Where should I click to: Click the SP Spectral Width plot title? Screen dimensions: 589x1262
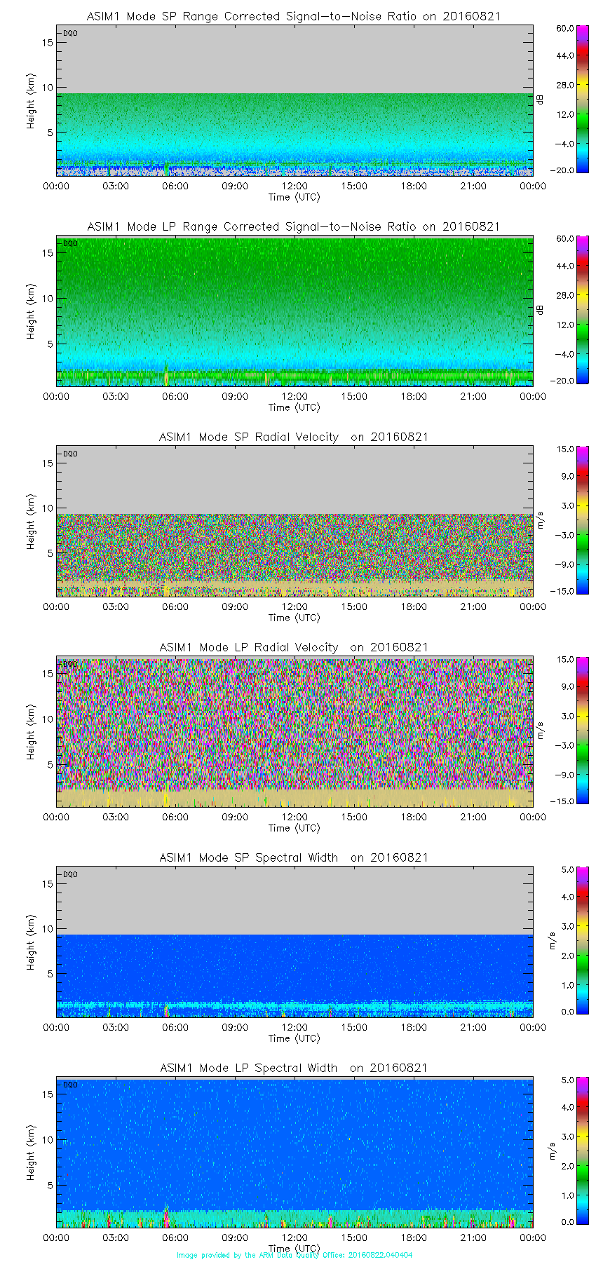[294, 857]
